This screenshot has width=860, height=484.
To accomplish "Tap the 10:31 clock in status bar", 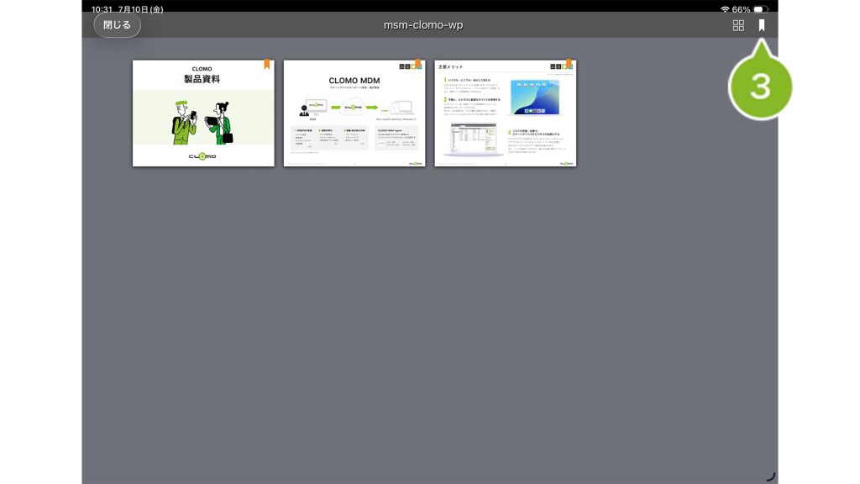I will 102,9.
